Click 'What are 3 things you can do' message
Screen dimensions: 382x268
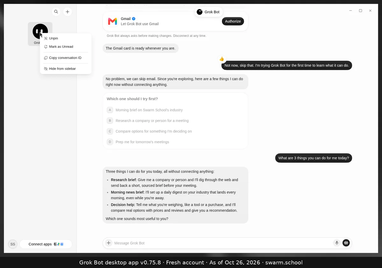314,158
